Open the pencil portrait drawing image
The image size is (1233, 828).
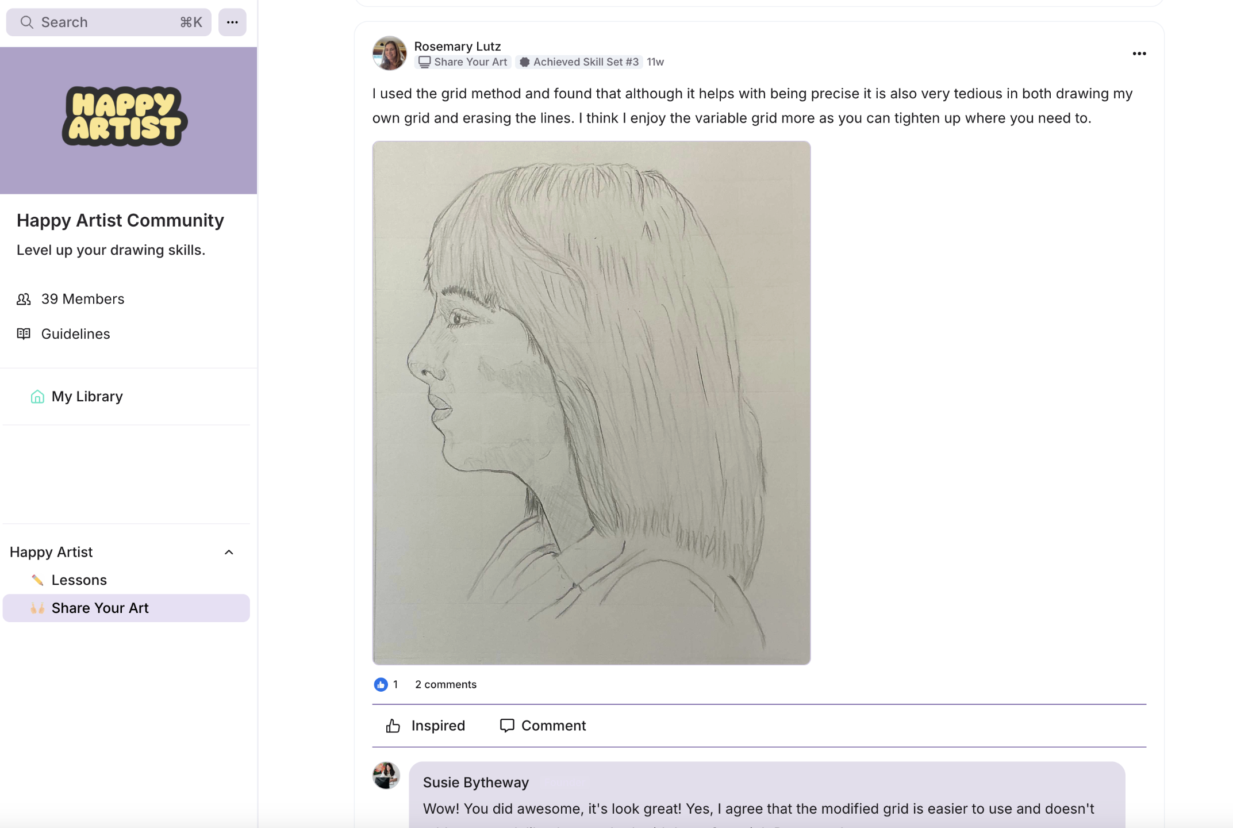click(591, 402)
